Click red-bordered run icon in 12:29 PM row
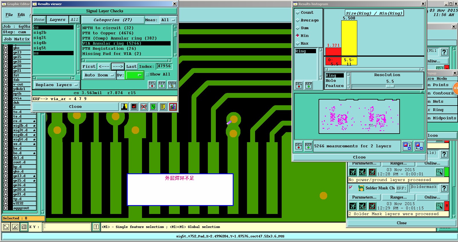 (372, 206)
